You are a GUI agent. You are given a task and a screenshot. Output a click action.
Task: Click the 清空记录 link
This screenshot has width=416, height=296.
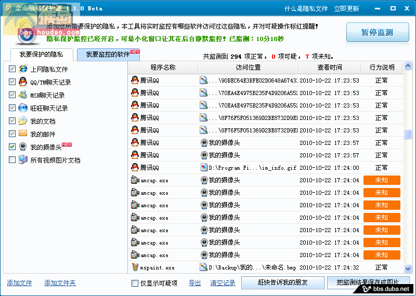pos(223,283)
